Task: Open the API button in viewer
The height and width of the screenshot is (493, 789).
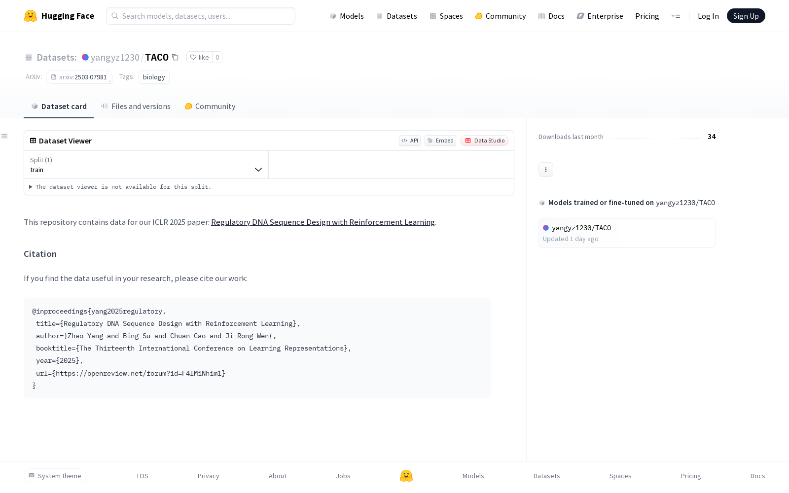Action: point(410,141)
